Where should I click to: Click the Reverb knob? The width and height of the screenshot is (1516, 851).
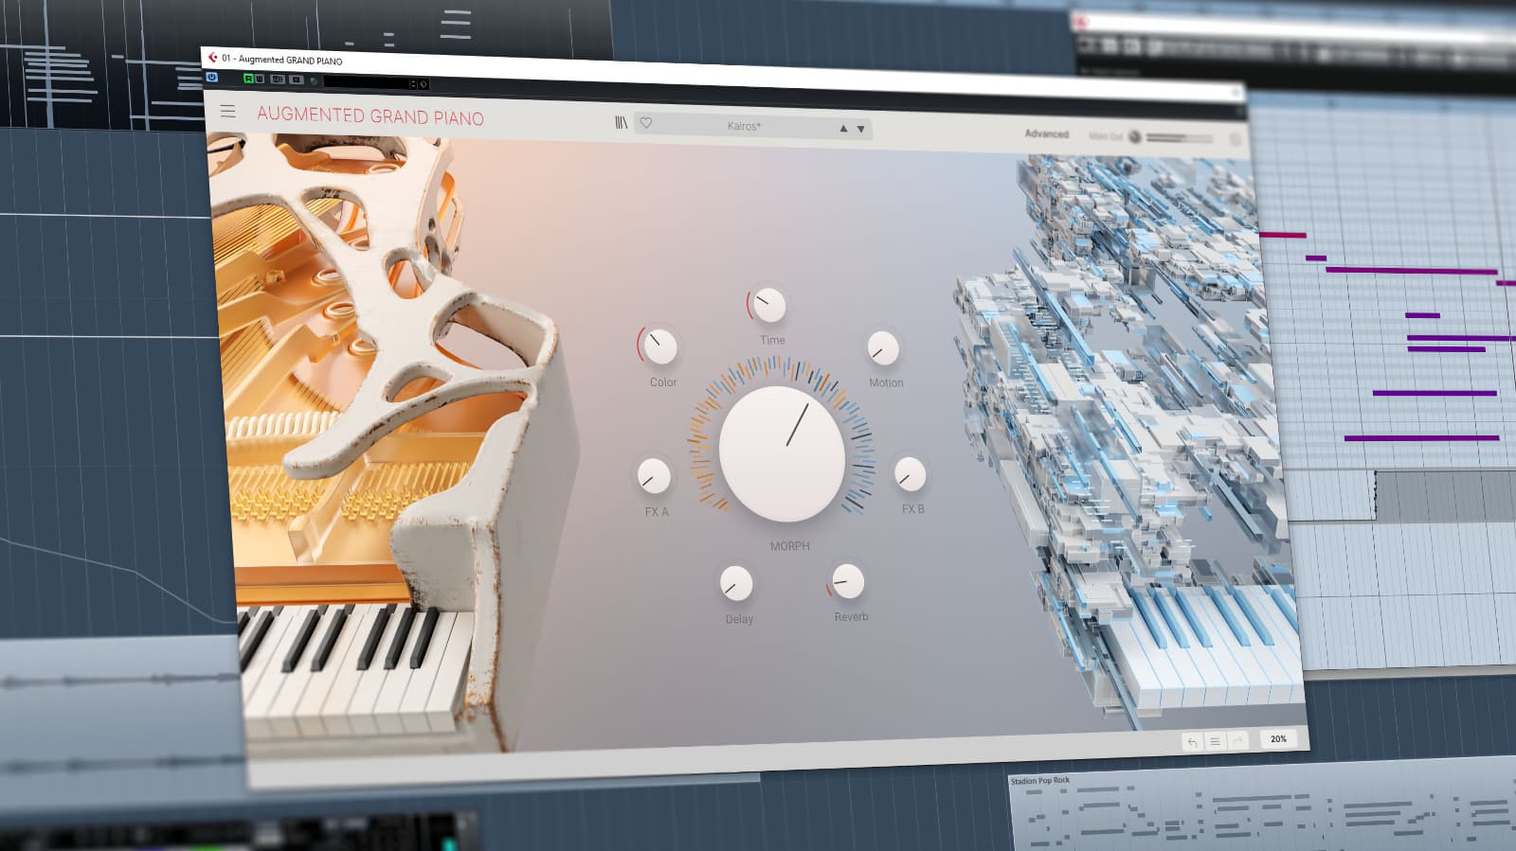click(x=847, y=581)
